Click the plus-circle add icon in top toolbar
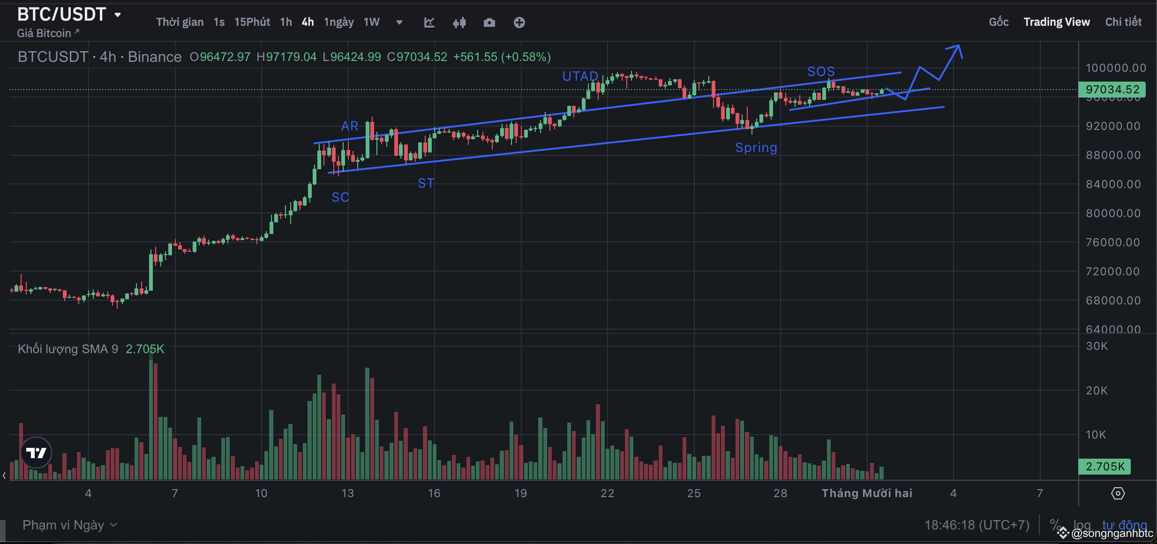 pyautogui.click(x=519, y=22)
